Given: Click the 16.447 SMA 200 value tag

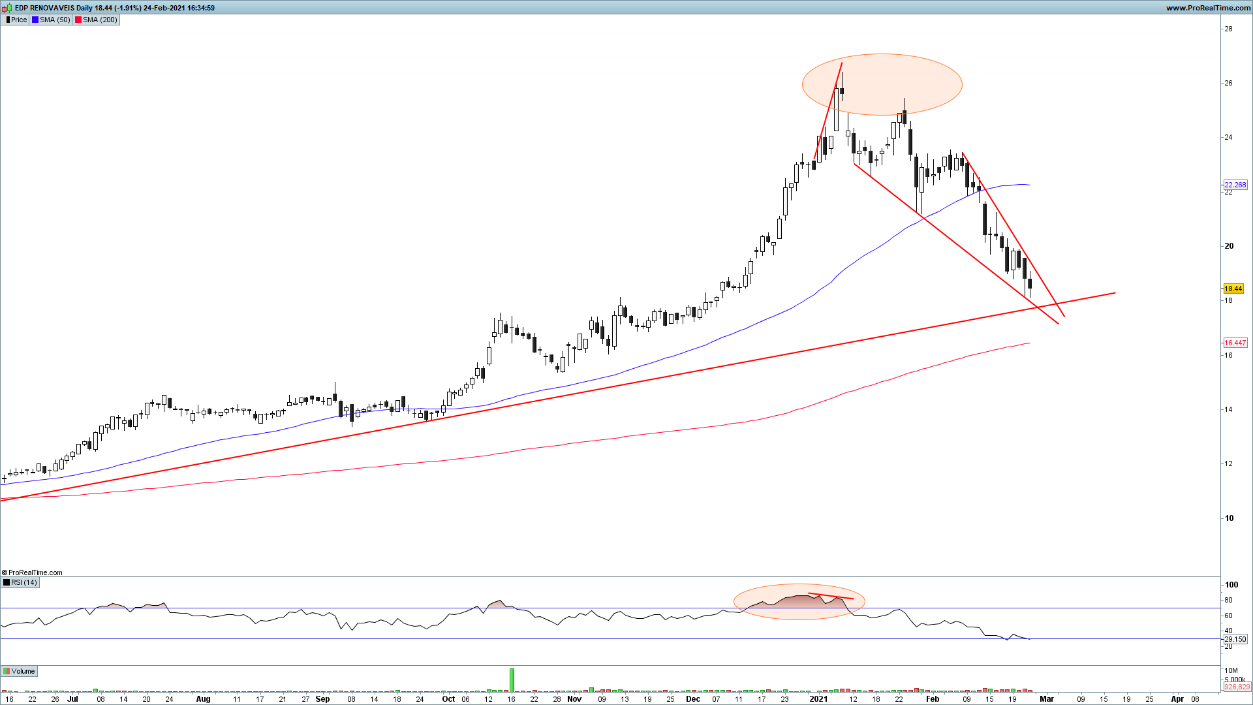Looking at the screenshot, I should (1235, 343).
